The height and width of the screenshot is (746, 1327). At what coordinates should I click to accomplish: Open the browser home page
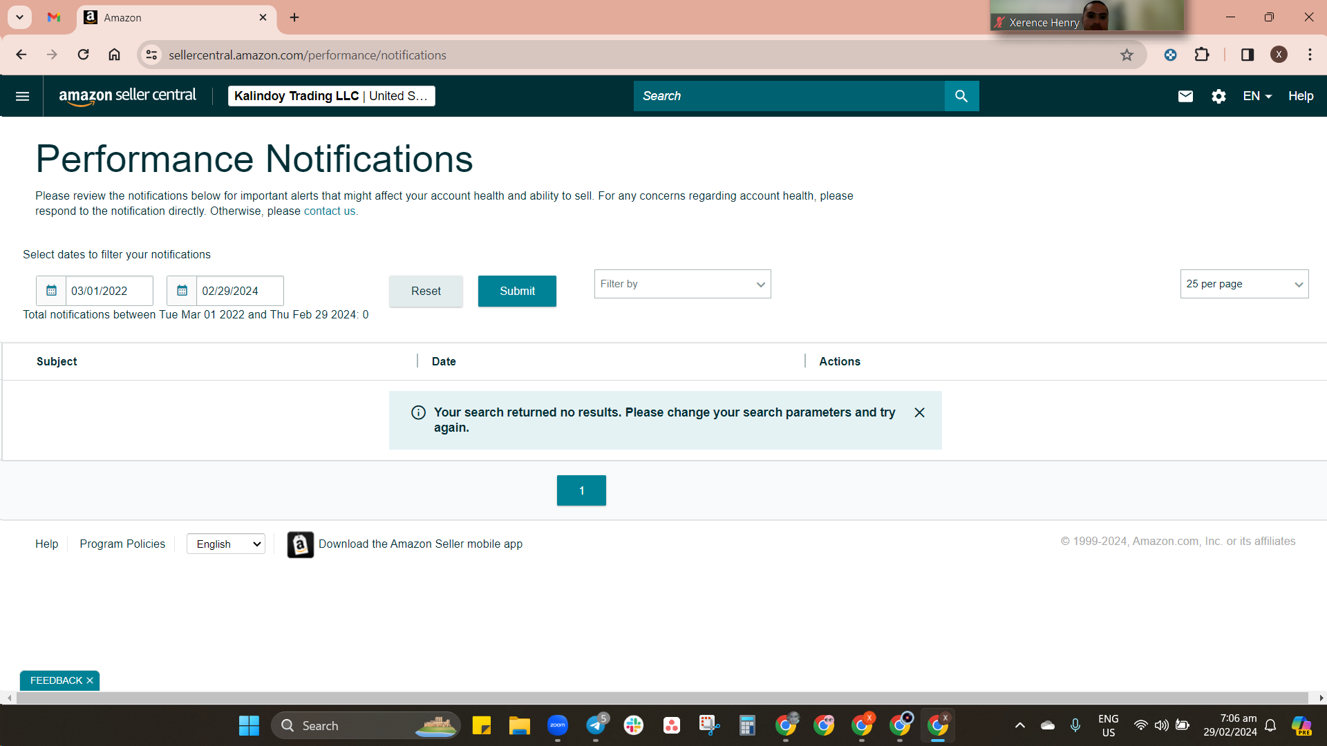point(114,55)
